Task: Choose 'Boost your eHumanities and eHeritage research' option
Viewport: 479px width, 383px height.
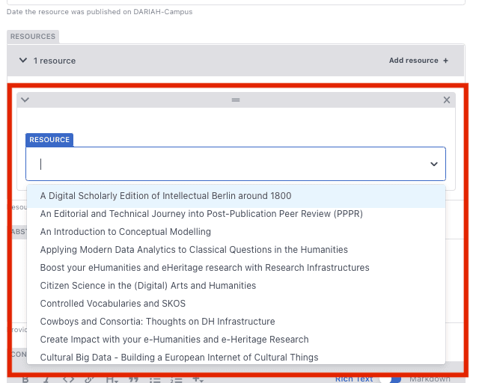Action: click(x=204, y=268)
